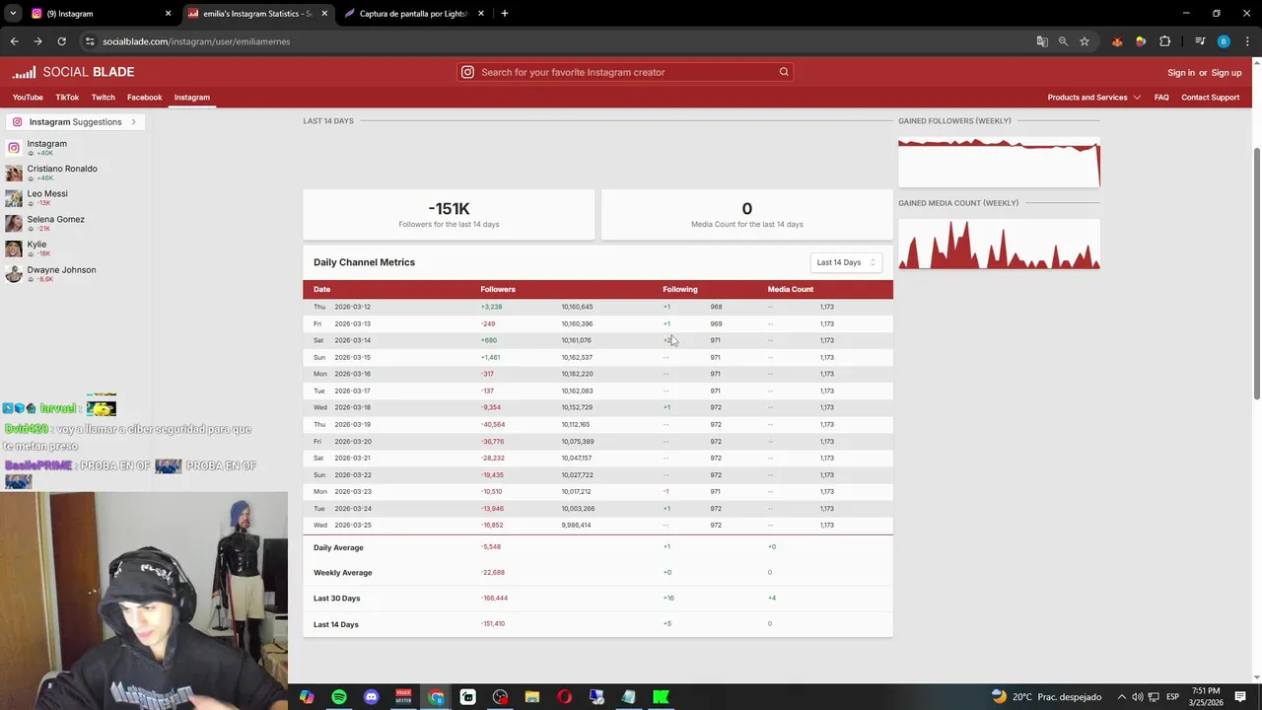Open Spotify from the taskbar

[x=339, y=697]
